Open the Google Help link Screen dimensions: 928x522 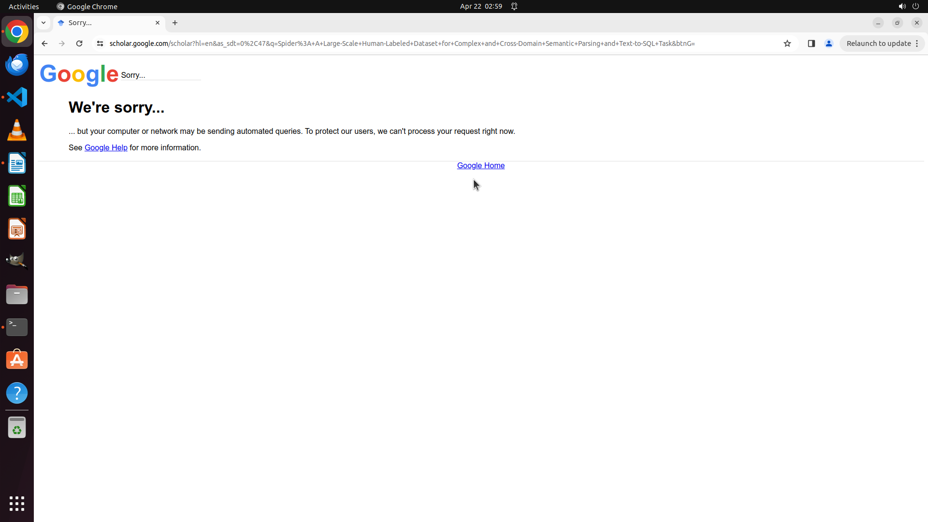pyautogui.click(x=106, y=148)
